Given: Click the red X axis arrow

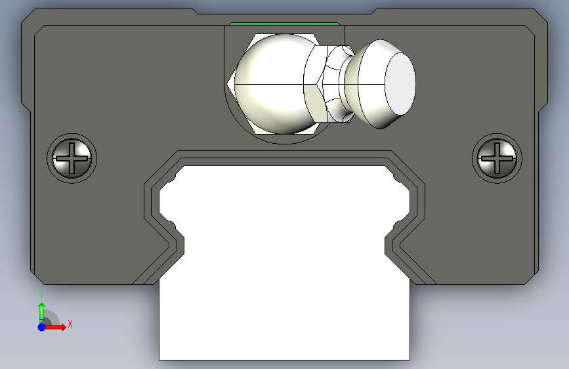Looking at the screenshot, I should [56, 327].
